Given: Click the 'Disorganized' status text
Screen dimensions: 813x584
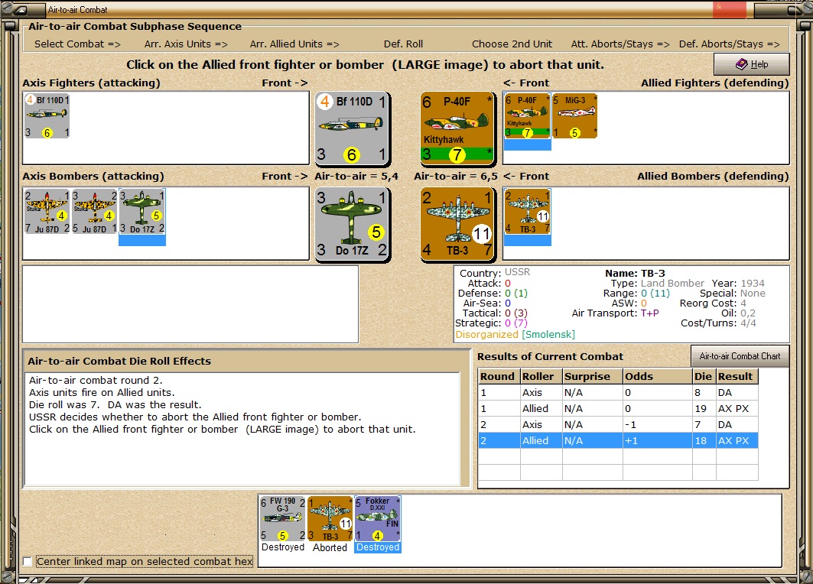Looking at the screenshot, I should [487, 334].
